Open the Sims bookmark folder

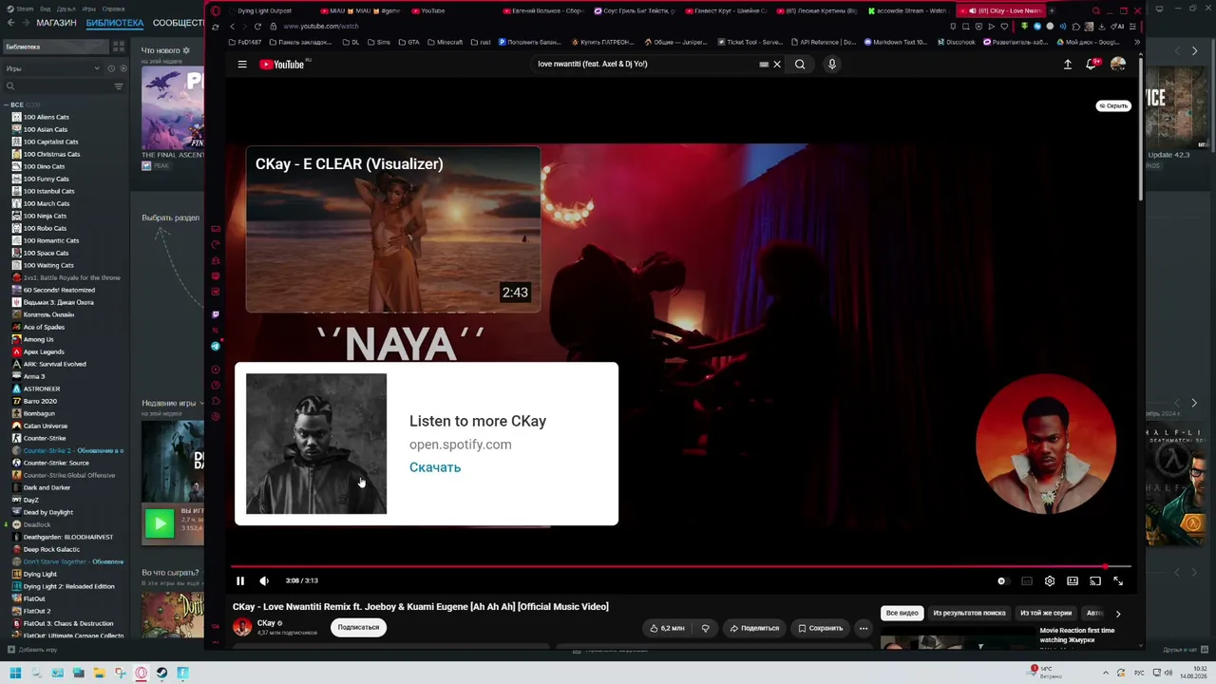point(379,42)
